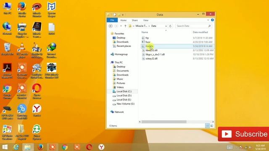Image resolution: width=269 pixels, height=151 pixels.
Task: Open the Mozilla Firefox desktop shortcut
Action: (x=22, y=10)
